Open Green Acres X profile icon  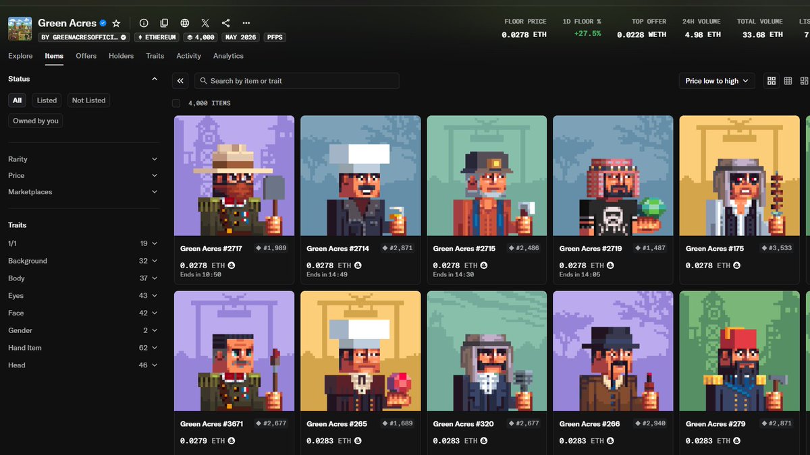click(x=205, y=23)
